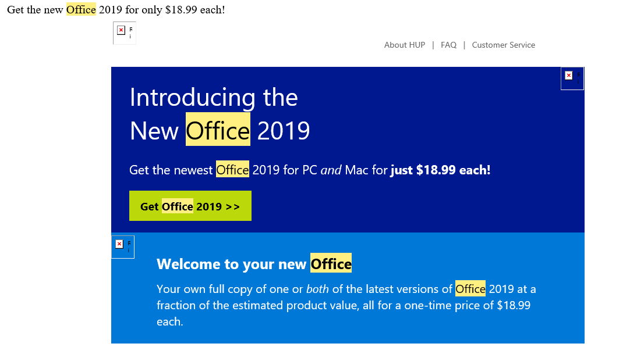
Task: Select the highlighted Office in the preheader line
Action: pos(81,10)
